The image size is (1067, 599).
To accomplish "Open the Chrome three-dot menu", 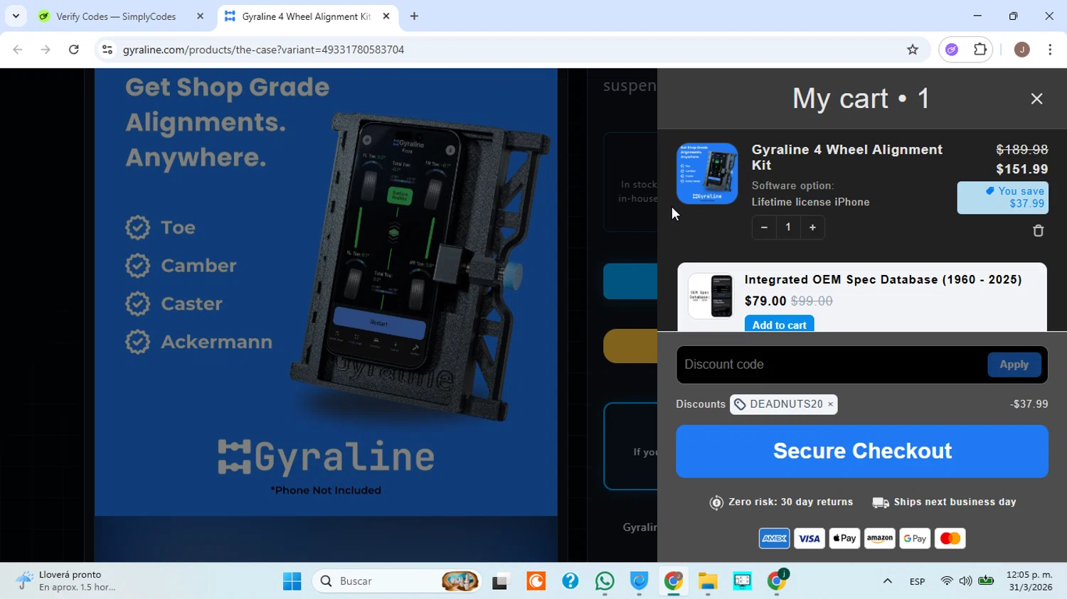I will [x=1050, y=50].
